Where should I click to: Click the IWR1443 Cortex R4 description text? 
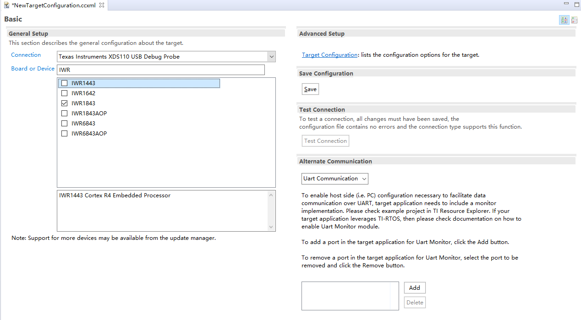[115, 195]
